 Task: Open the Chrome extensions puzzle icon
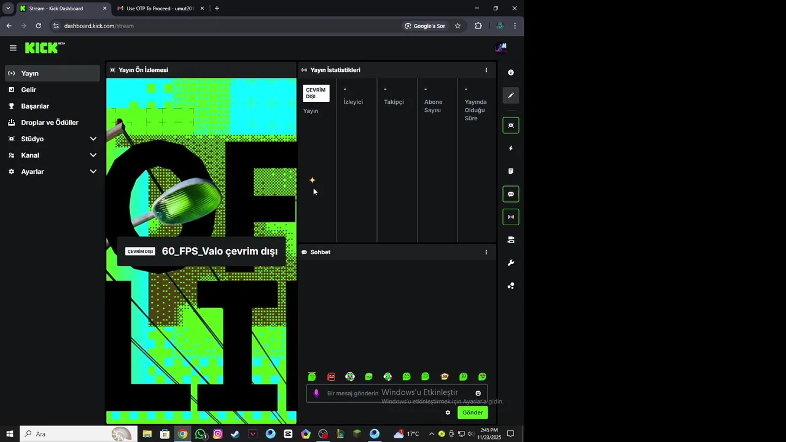[478, 26]
